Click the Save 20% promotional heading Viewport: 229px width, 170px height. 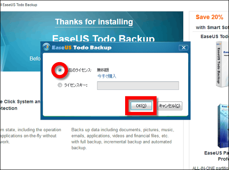[209, 17]
